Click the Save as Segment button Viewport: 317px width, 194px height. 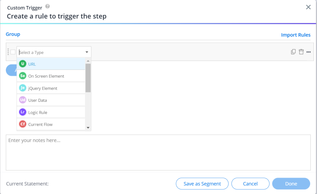(202, 183)
